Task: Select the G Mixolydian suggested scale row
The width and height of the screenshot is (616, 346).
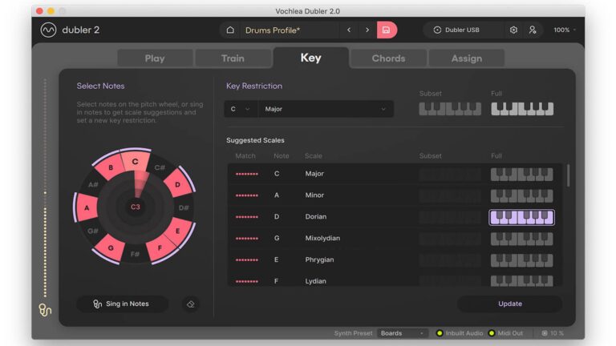Action: [395, 239]
